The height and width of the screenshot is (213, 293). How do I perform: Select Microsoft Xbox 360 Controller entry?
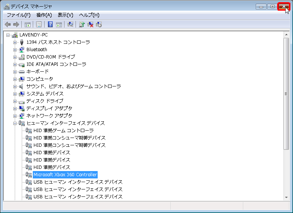[x=65, y=175]
